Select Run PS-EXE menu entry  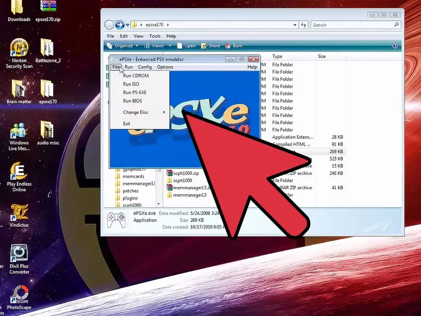tap(140, 93)
